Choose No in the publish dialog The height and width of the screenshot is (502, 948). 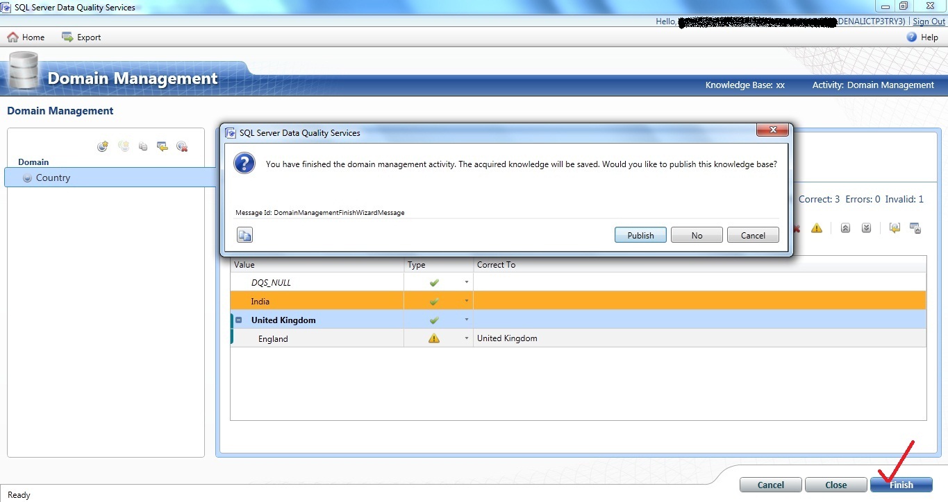pos(697,235)
